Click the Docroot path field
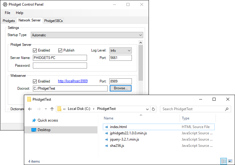Viewport: 235px width, 165px height. click(x=70, y=88)
